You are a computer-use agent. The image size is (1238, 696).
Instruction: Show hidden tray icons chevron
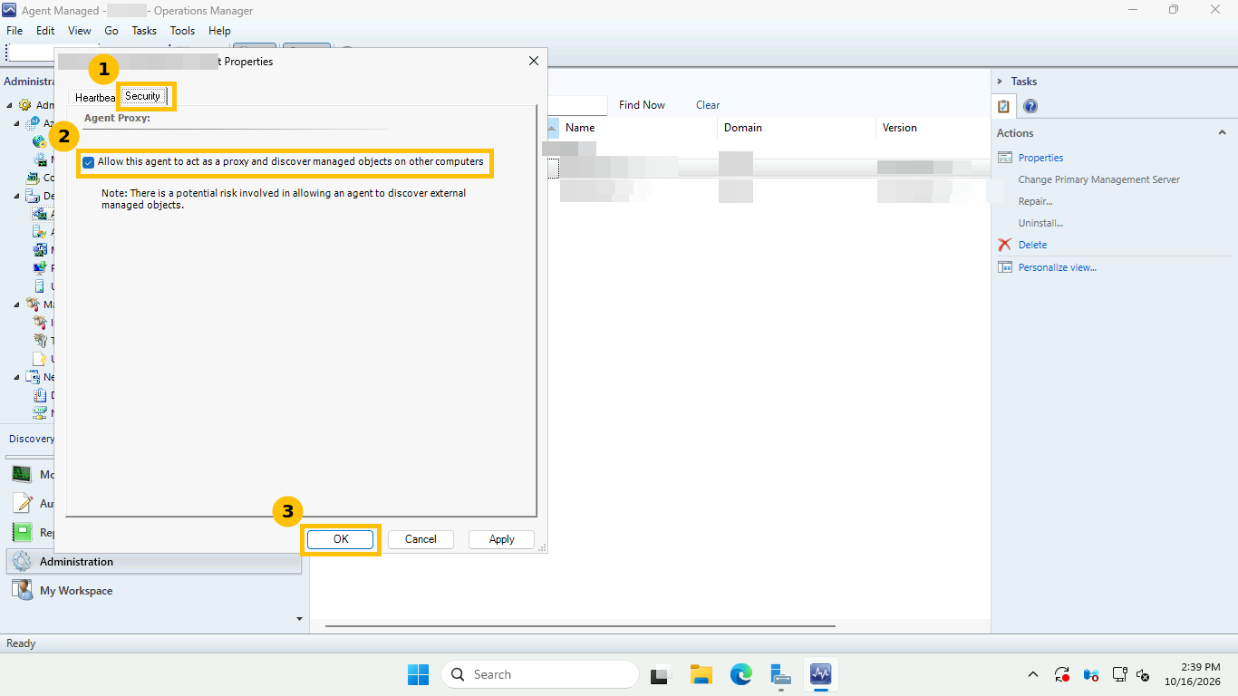click(x=1032, y=675)
